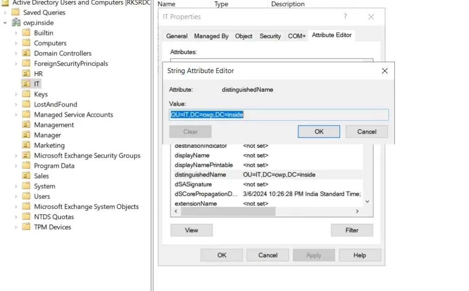469x291 pixels.
Task: Click the cwp.inside domain icon
Action: pos(16,22)
